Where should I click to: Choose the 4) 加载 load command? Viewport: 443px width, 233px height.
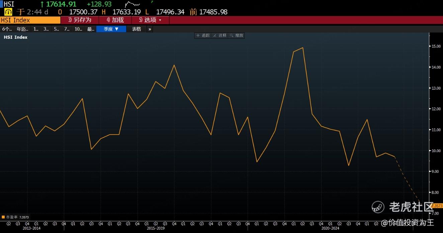[115, 20]
